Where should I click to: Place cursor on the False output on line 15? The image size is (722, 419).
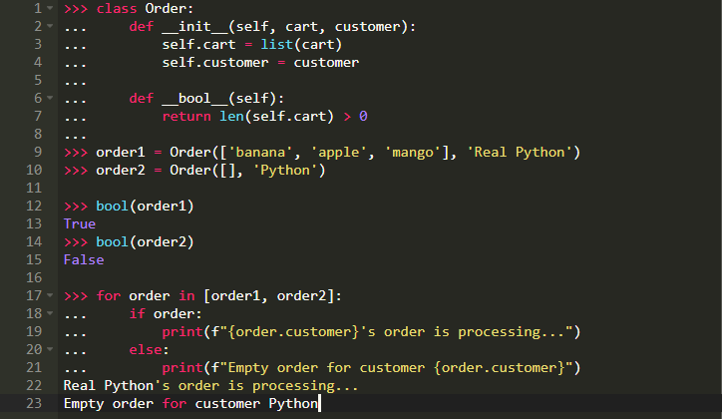pos(84,259)
